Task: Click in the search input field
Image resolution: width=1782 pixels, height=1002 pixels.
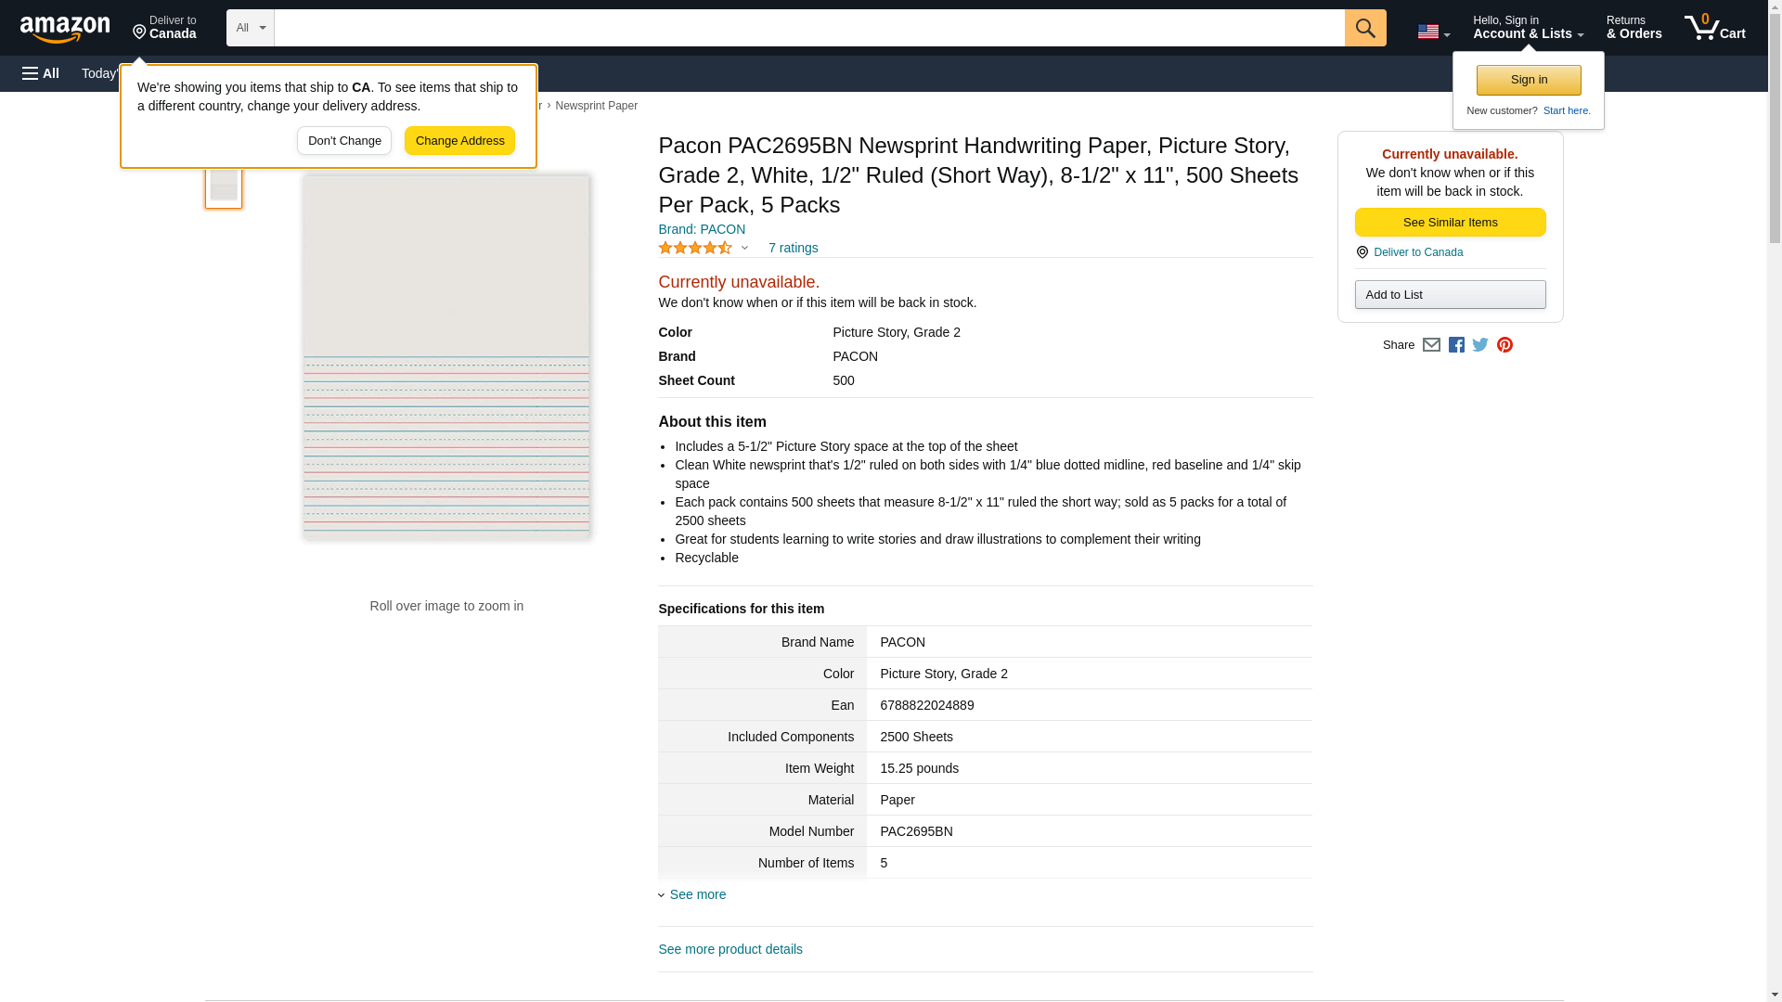Action: 807,28
